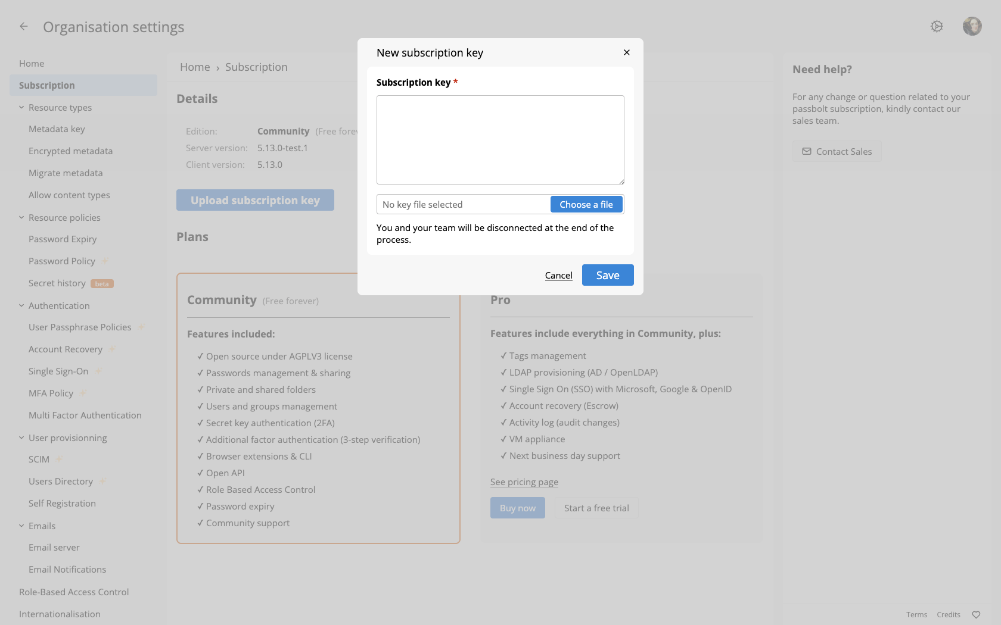Screen dimensions: 1001x625
Task: Open the user profile avatar menu
Action: 972,26
